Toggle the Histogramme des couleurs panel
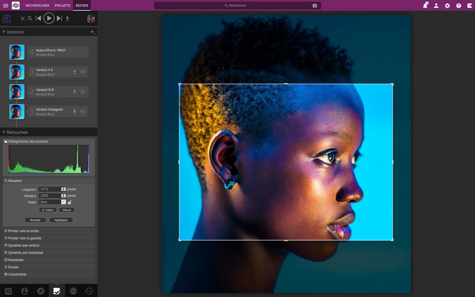This screenshot has width=475, height=297. 49,141
